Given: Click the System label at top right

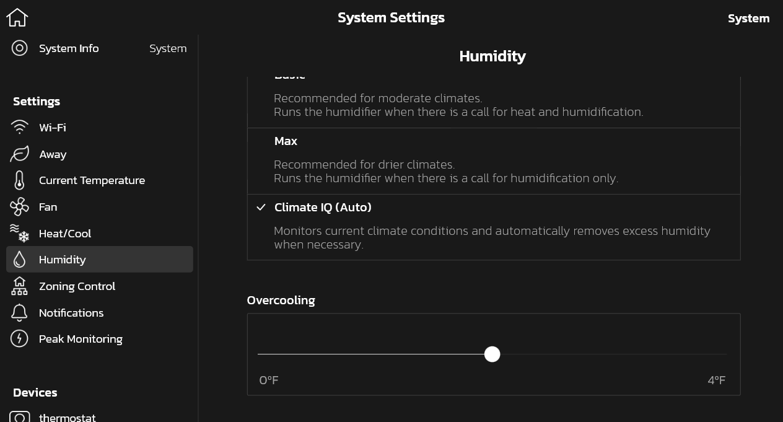Looking at the screenshot, I should click(x=748, y=19).
